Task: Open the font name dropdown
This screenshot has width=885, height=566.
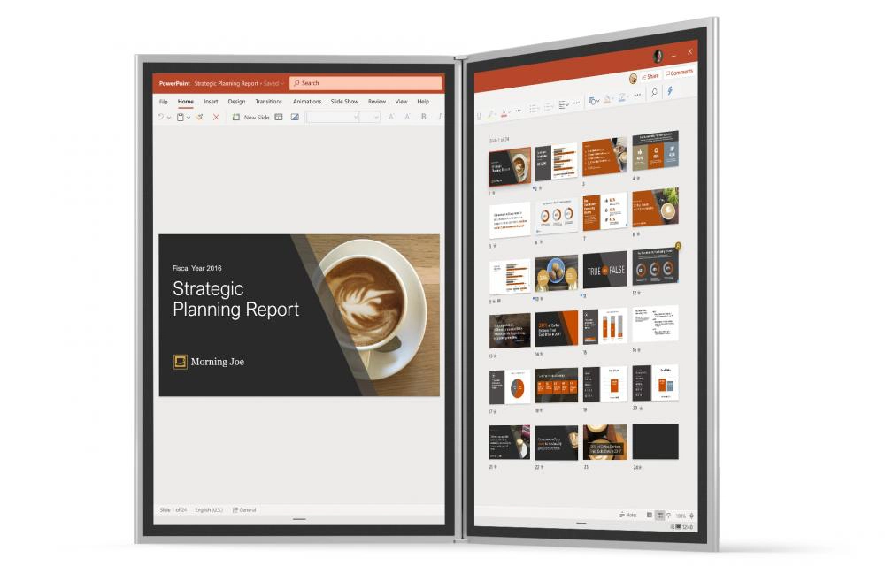Action: pyautogui.click(x=334, y=117)
